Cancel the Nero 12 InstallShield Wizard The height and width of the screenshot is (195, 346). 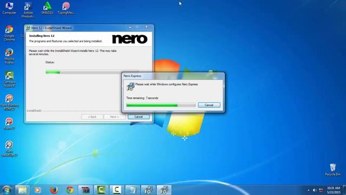tap(138, 117)
